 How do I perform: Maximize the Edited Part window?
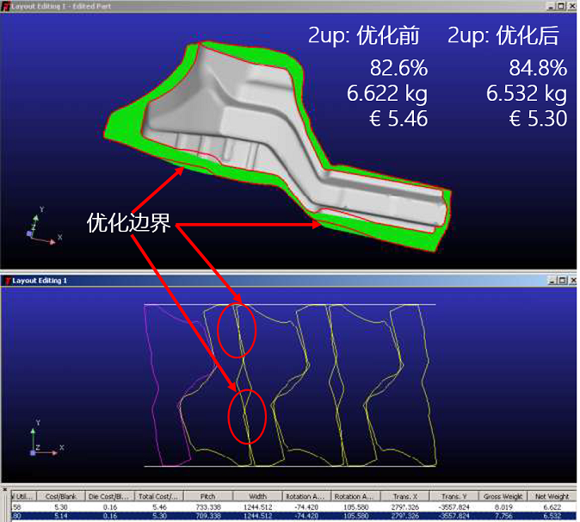click(x=558, y=6)
